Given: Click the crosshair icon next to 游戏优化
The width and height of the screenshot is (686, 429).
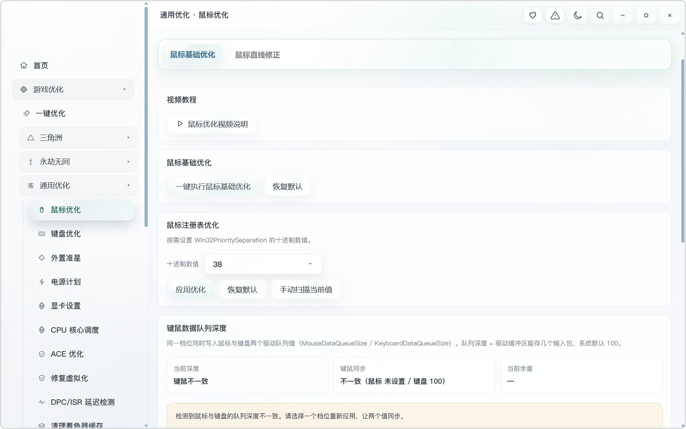Looking at the screenshot, I should (x=24, y=89).
